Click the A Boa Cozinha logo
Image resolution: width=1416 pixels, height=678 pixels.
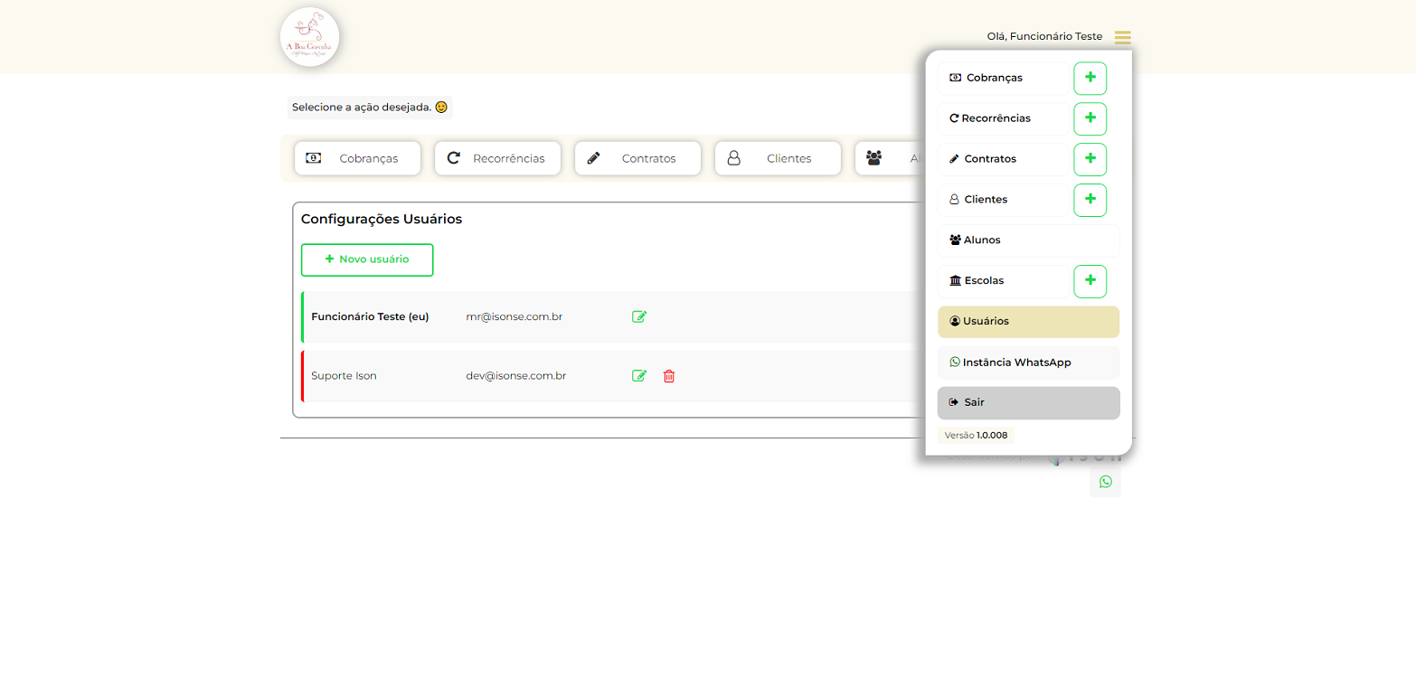(310, 37)
